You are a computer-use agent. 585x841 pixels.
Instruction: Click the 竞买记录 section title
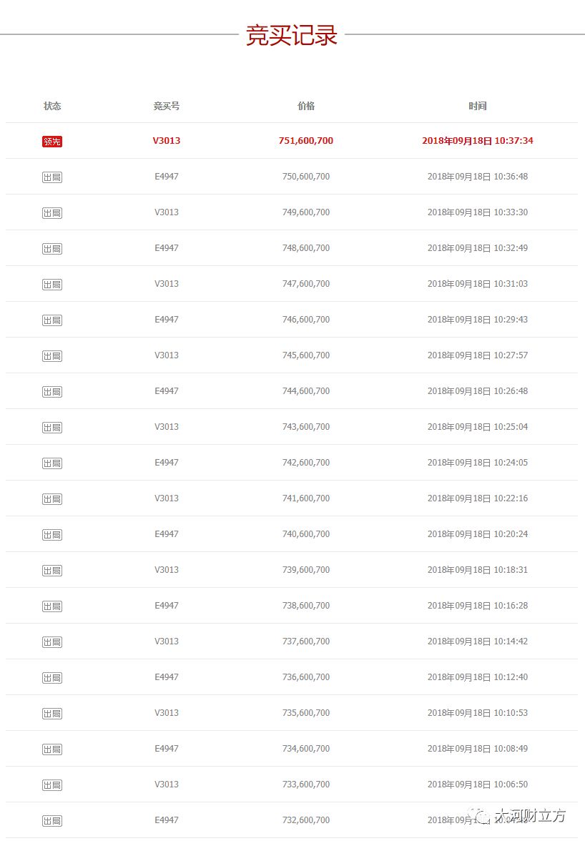point(292,35)
